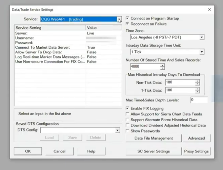Enable Download Dividend Adjusted Historical Data

pos(127,125)
